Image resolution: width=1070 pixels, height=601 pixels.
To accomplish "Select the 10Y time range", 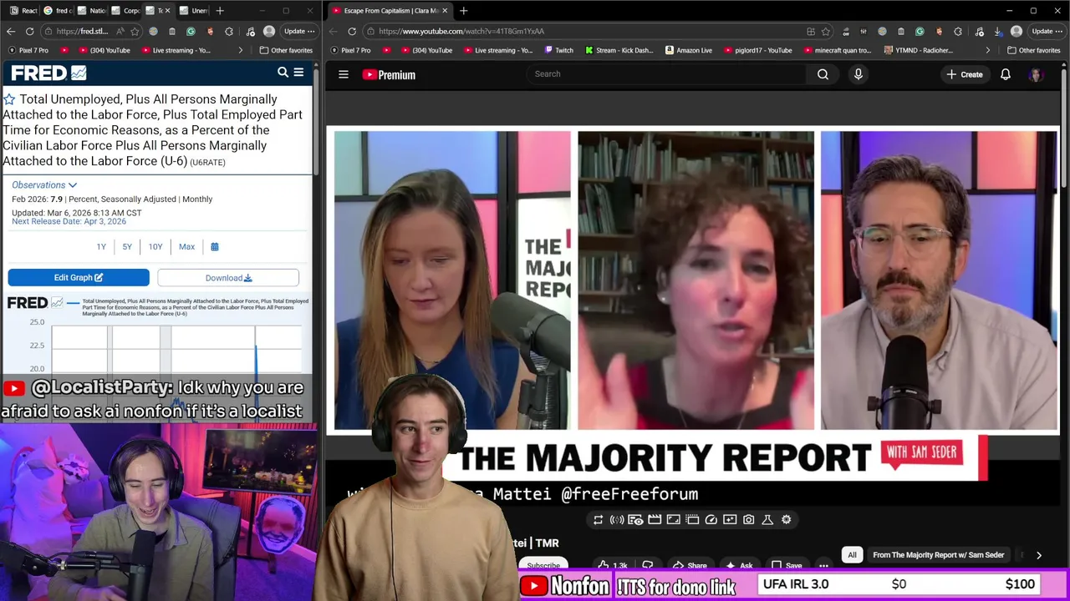I will 155,246.
